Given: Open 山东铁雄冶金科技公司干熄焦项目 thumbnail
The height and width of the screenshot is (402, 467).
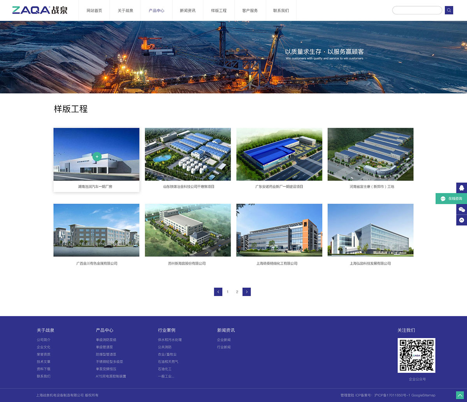Looking at the screenshot, I should coord(188,154).
